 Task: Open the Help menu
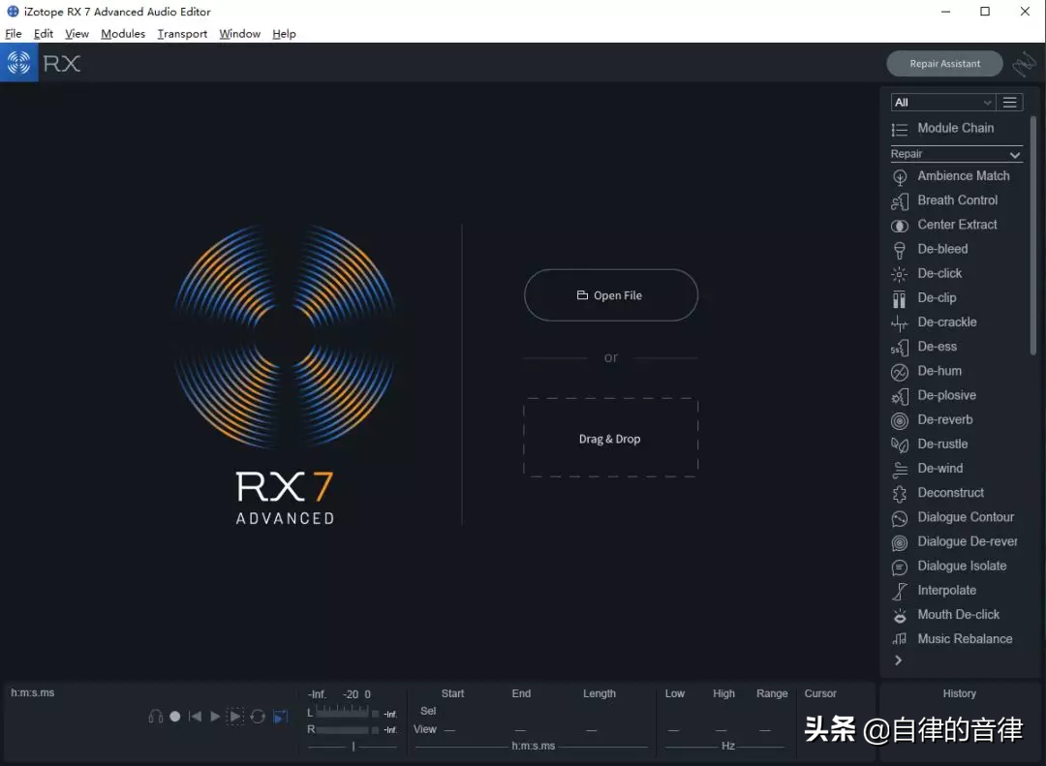point(284,33)
